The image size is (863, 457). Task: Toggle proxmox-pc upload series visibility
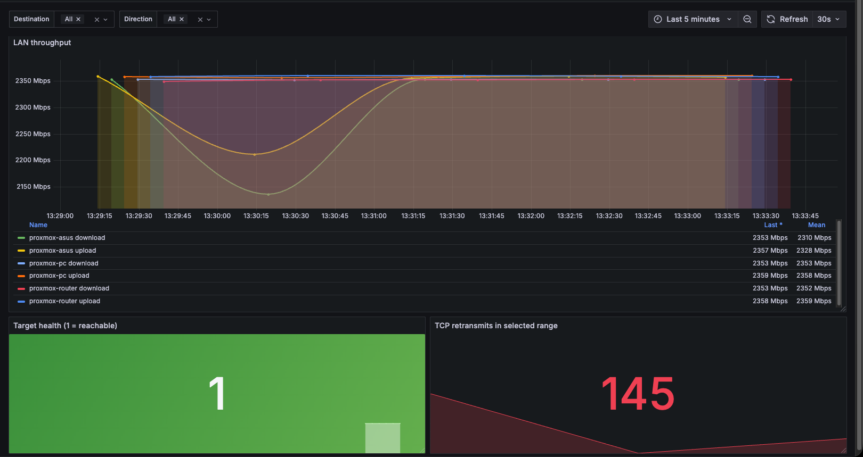pyautogui.click(x=59, y=276)
